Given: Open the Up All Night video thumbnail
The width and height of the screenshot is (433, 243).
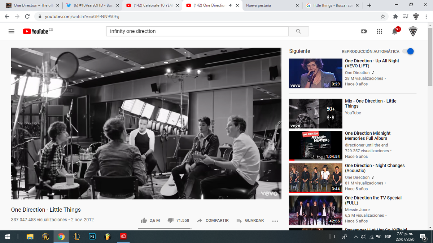Looking at the screenshot, I should (x=316, y=73).
